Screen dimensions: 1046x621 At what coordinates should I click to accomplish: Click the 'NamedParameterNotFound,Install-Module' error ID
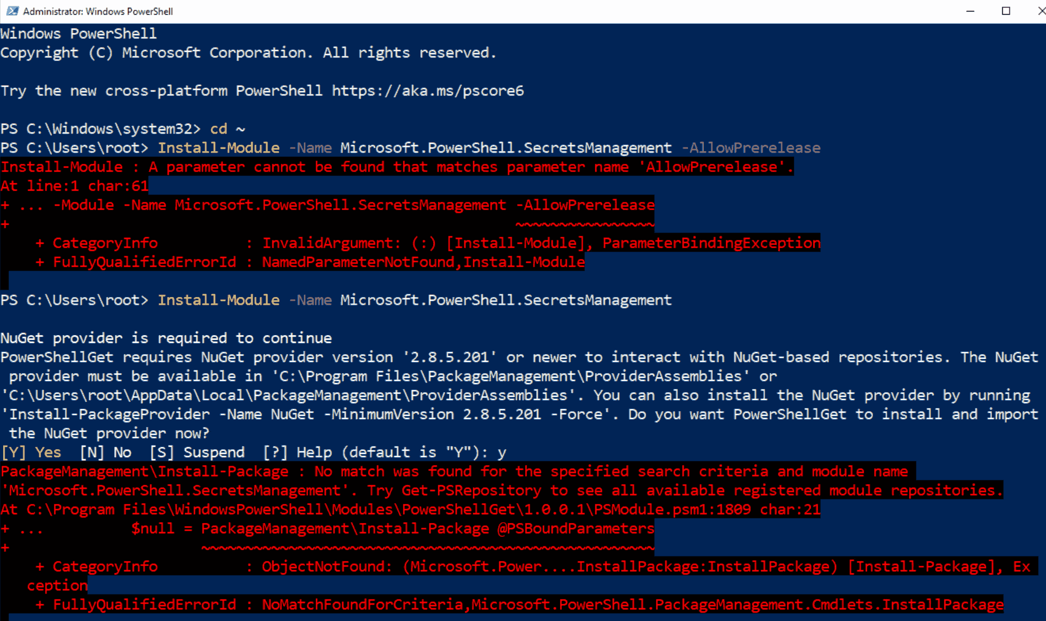[423, 262]
